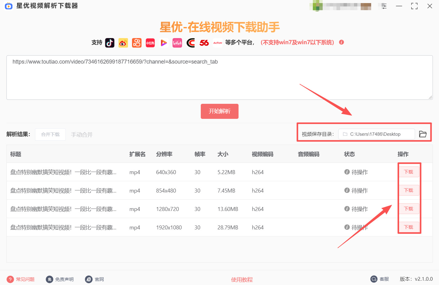This screenshot has width=439, height=285.
Task: Select the 1280x720 resolution cell
Action: click(168, 209)
